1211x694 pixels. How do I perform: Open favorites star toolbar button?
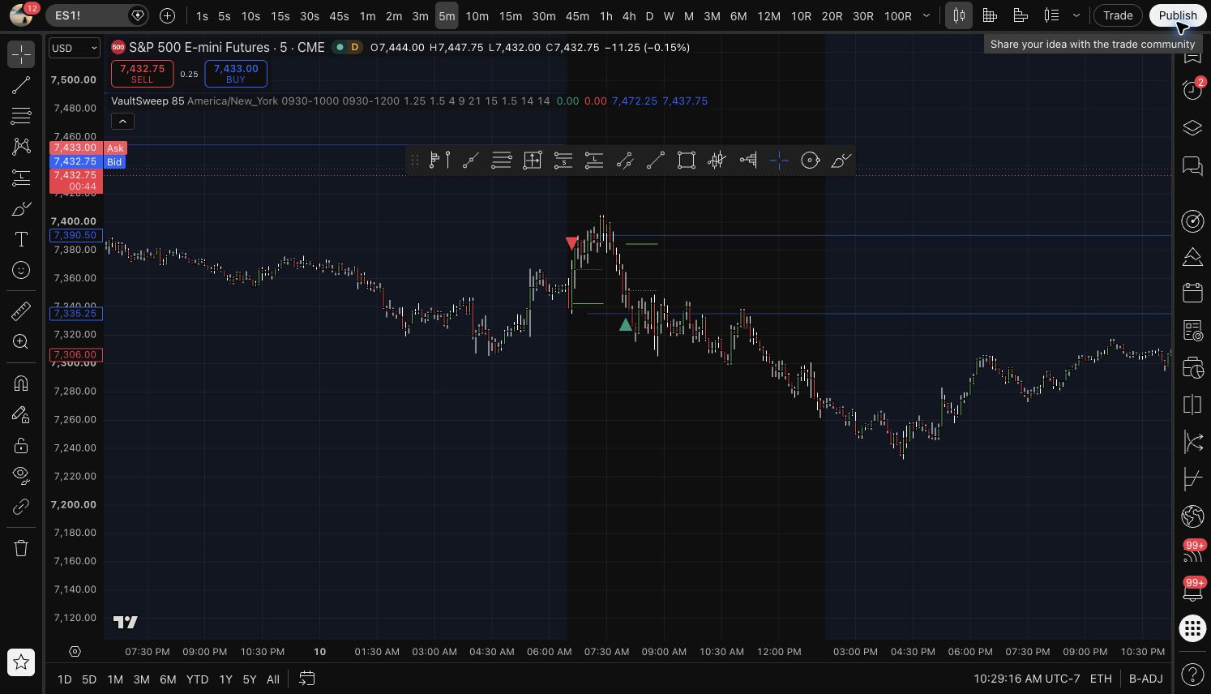(21, 662)
